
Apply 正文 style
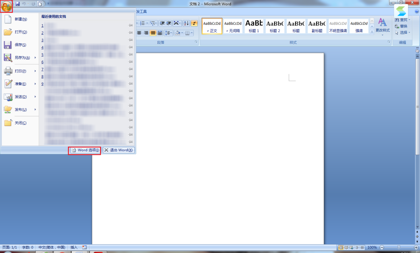(212, 26)
